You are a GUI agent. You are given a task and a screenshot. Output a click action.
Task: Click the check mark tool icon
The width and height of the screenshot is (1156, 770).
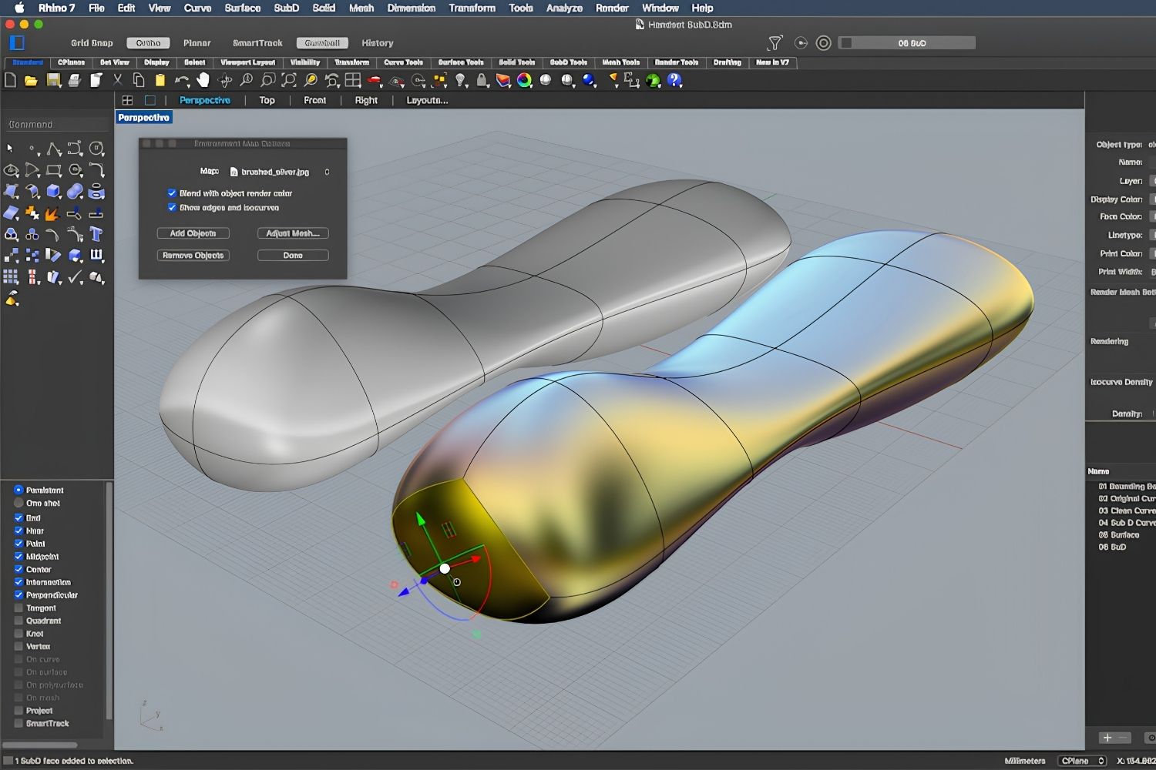(x=75, y=277)
